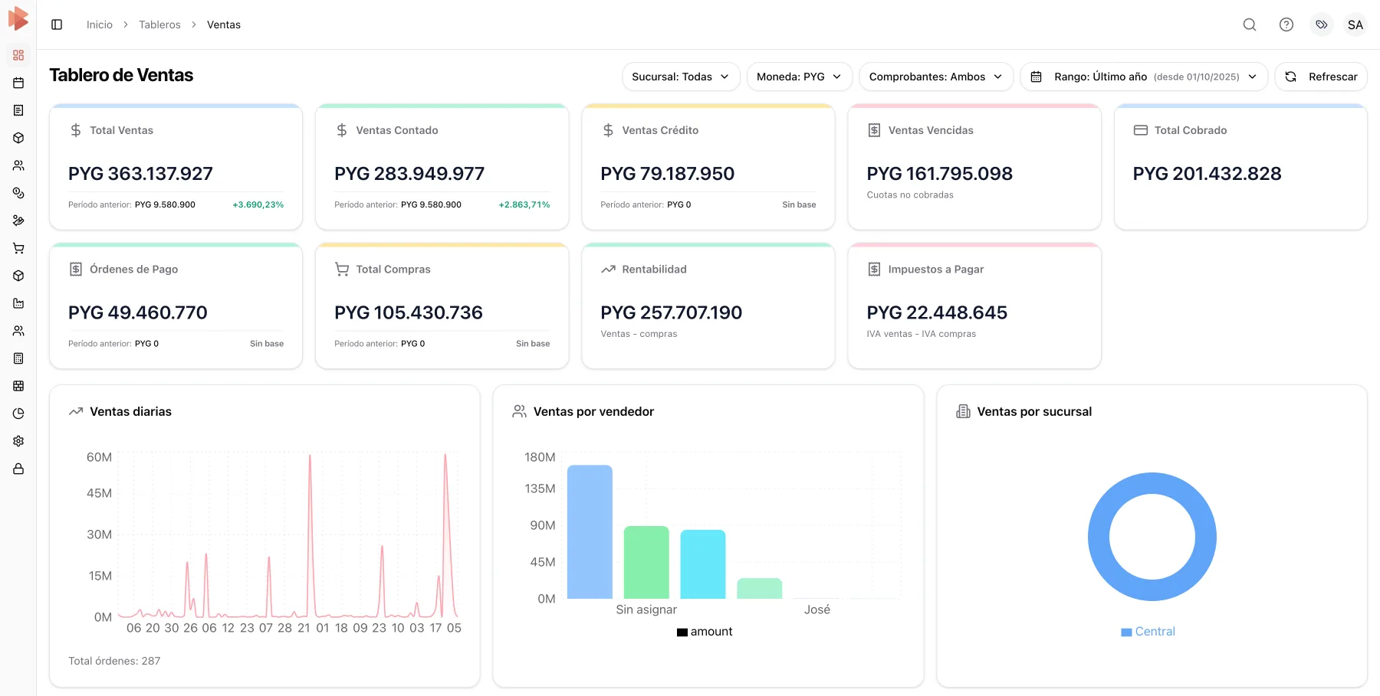Open the dashboards grid icon in sidebar

(x=18, y=55)
